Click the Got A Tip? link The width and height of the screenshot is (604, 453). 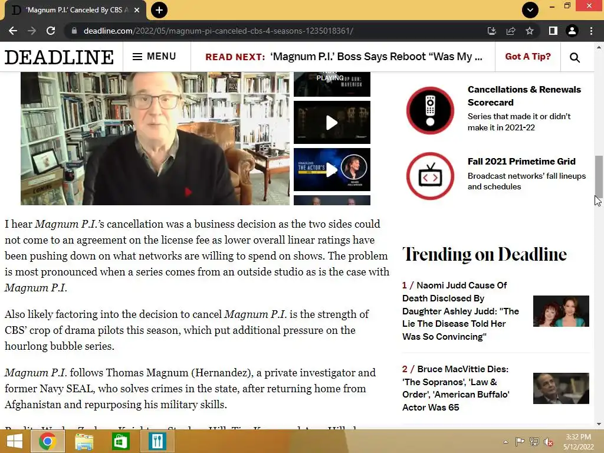(x=528, y=57)
